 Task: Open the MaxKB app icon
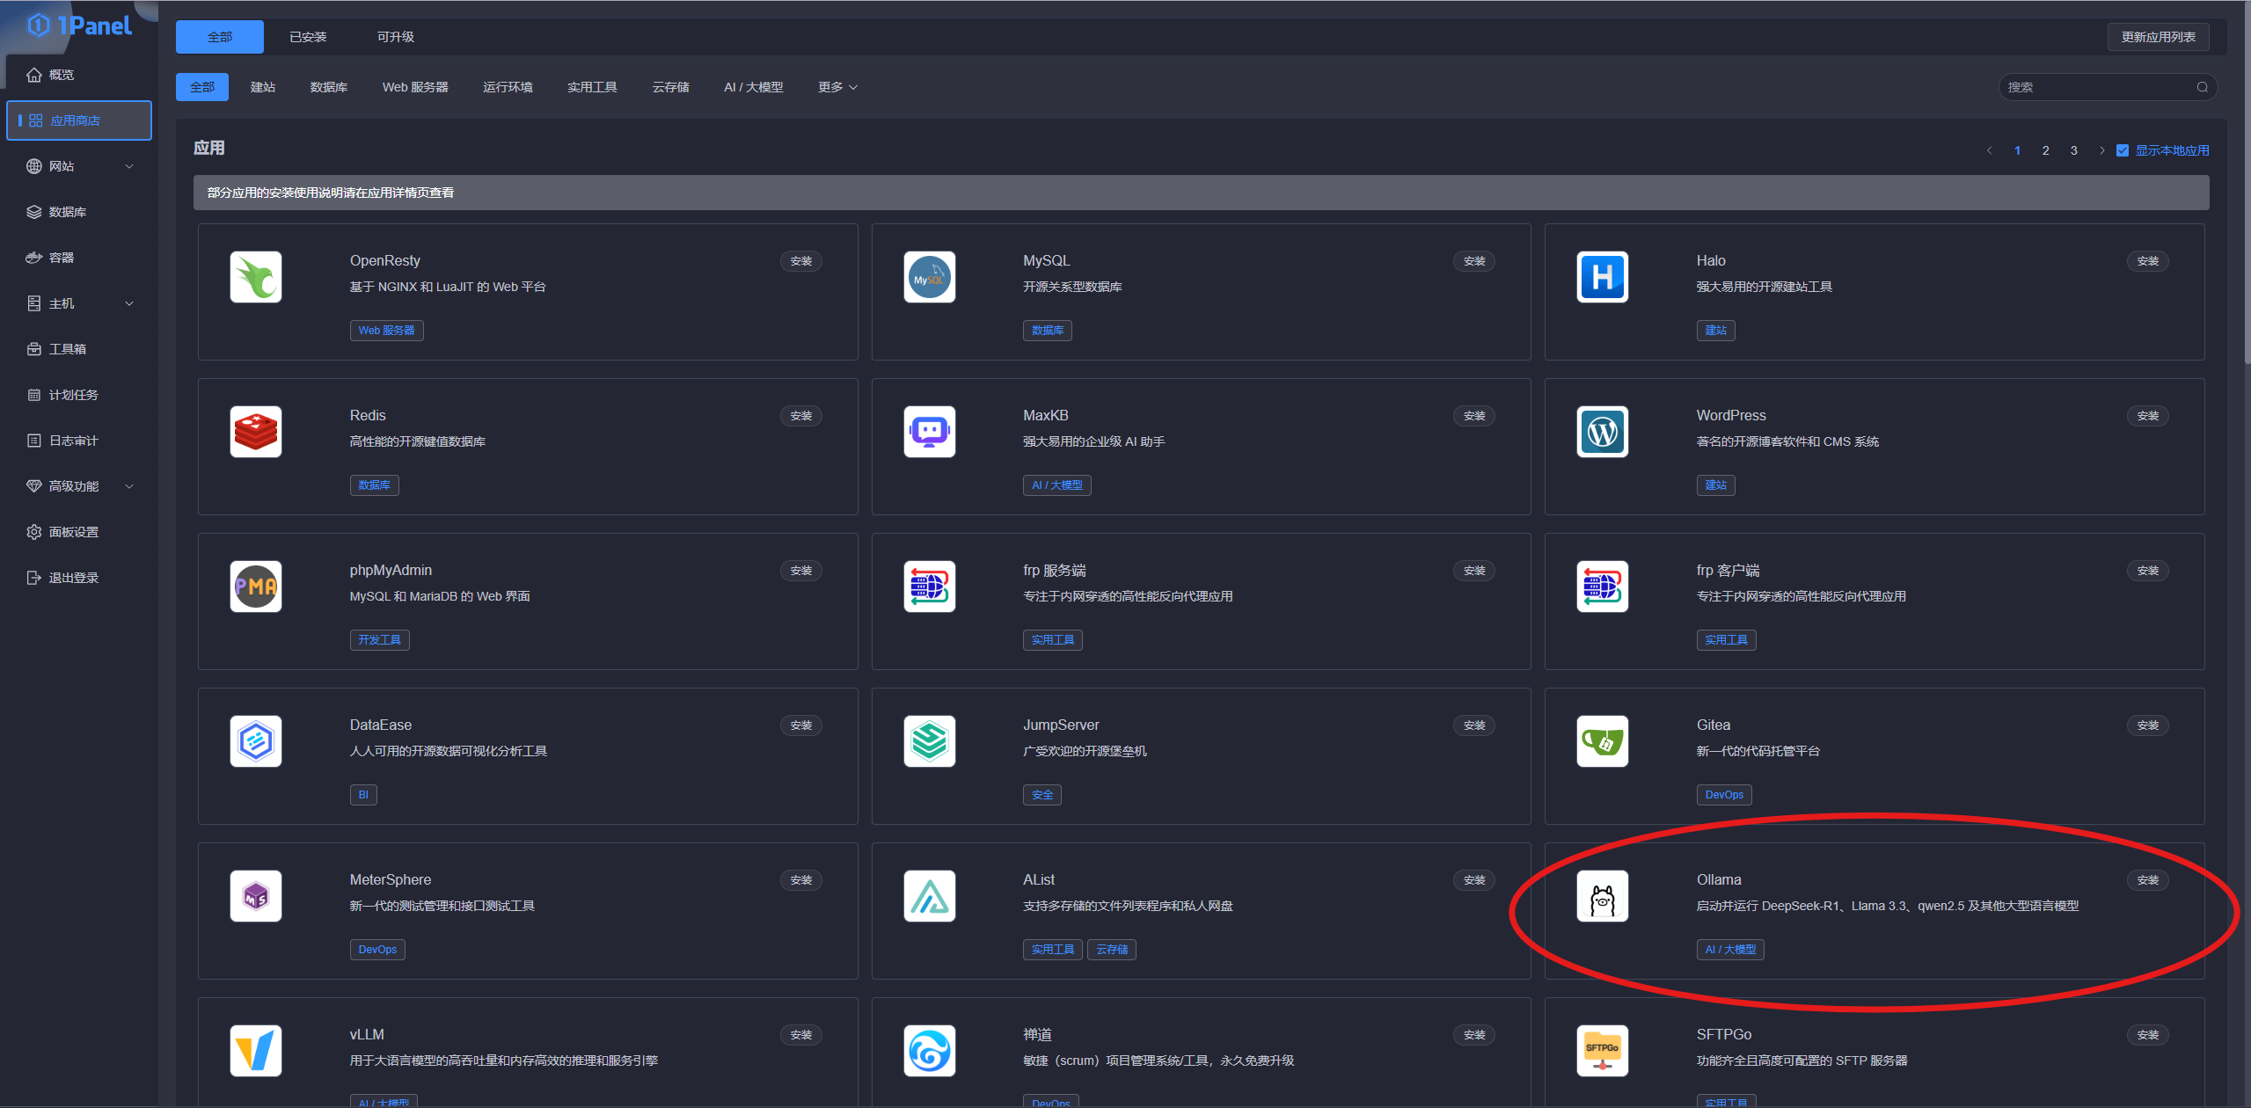929,432
